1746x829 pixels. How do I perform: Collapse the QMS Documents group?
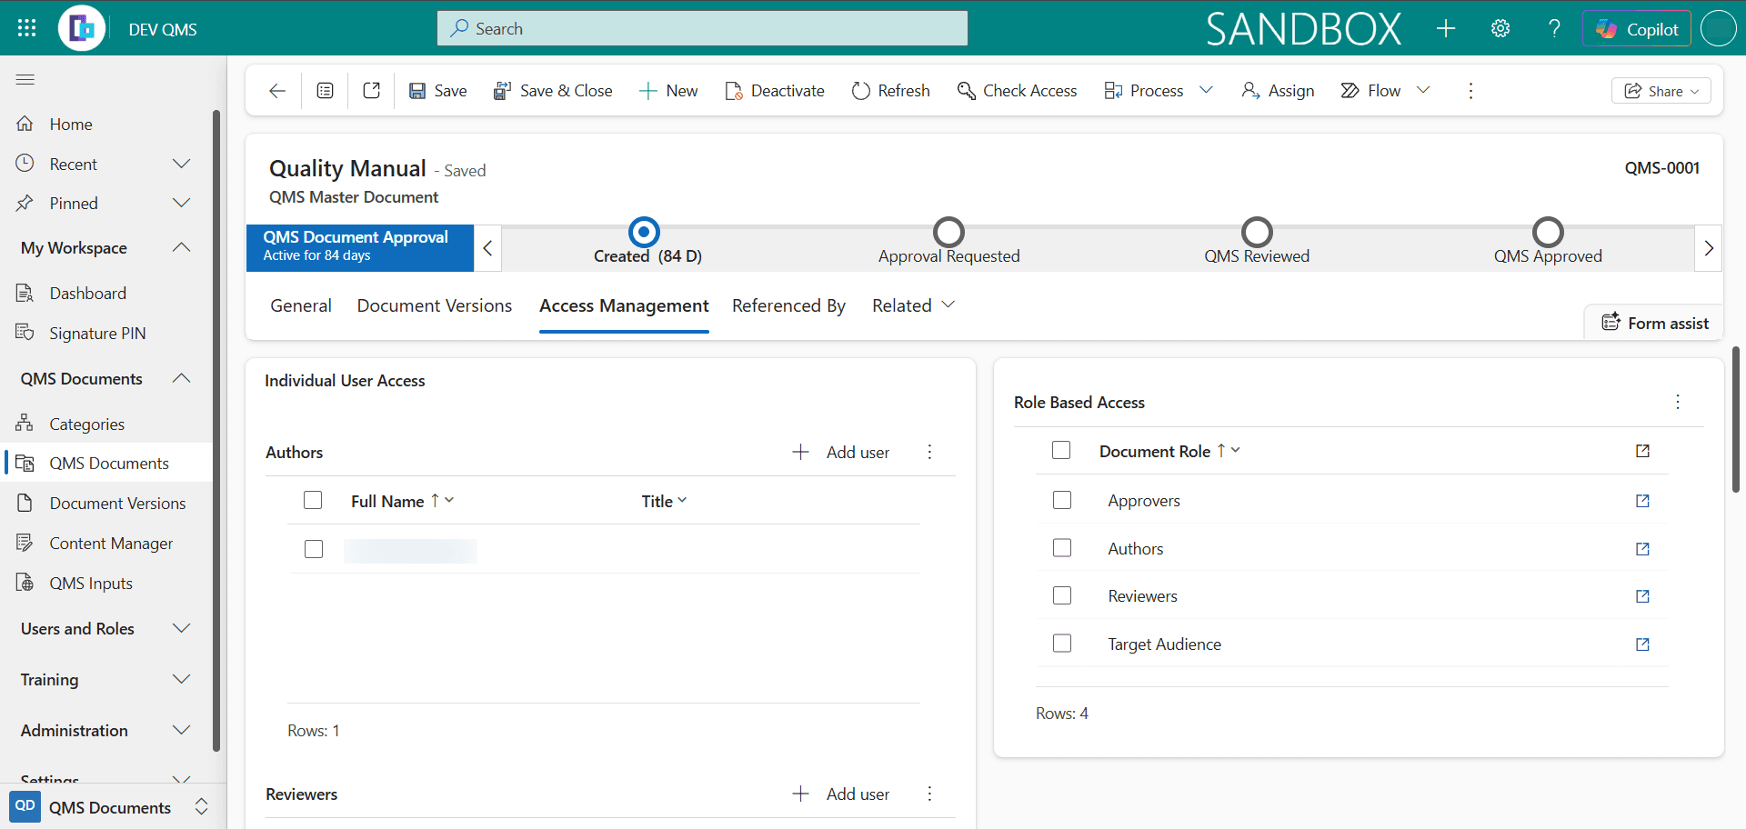(182, 378)
